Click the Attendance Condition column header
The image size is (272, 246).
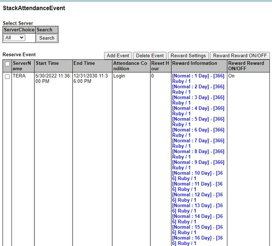(131, 66)
